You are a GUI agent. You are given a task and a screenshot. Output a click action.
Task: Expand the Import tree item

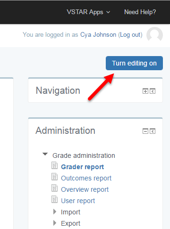coord(55,212)
